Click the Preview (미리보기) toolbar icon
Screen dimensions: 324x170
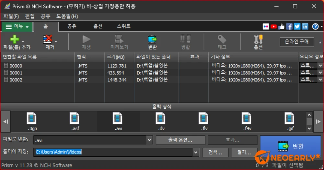(x=119, y=39)
